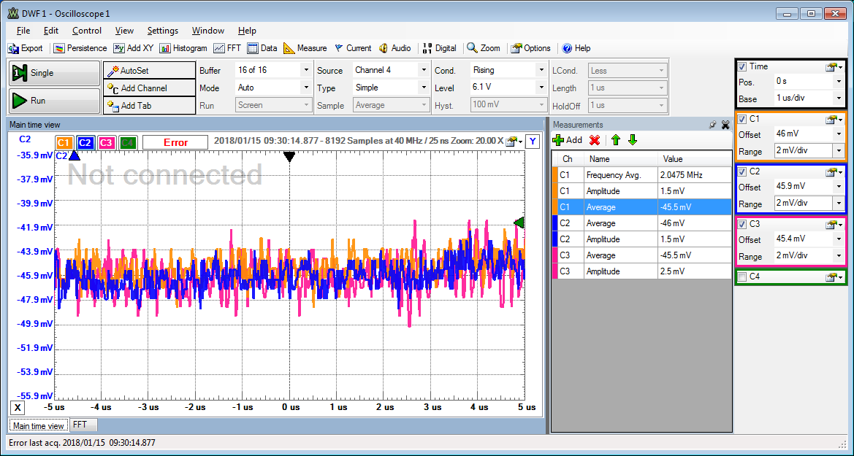
Task: Click the AutoSet button
Action: [139, 71]
